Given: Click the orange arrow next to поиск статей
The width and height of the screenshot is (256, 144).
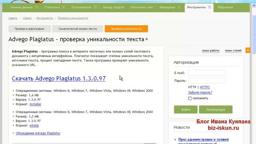Looking at the screenshot, I should tap(248, 50).
